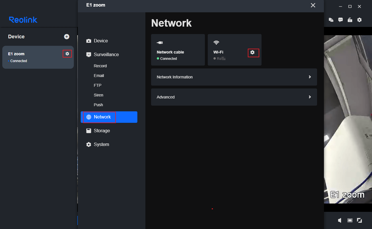Select the Storage disk icon in the sidebar
The height and width of the screenshot is (229, 372).
point(89,131)
